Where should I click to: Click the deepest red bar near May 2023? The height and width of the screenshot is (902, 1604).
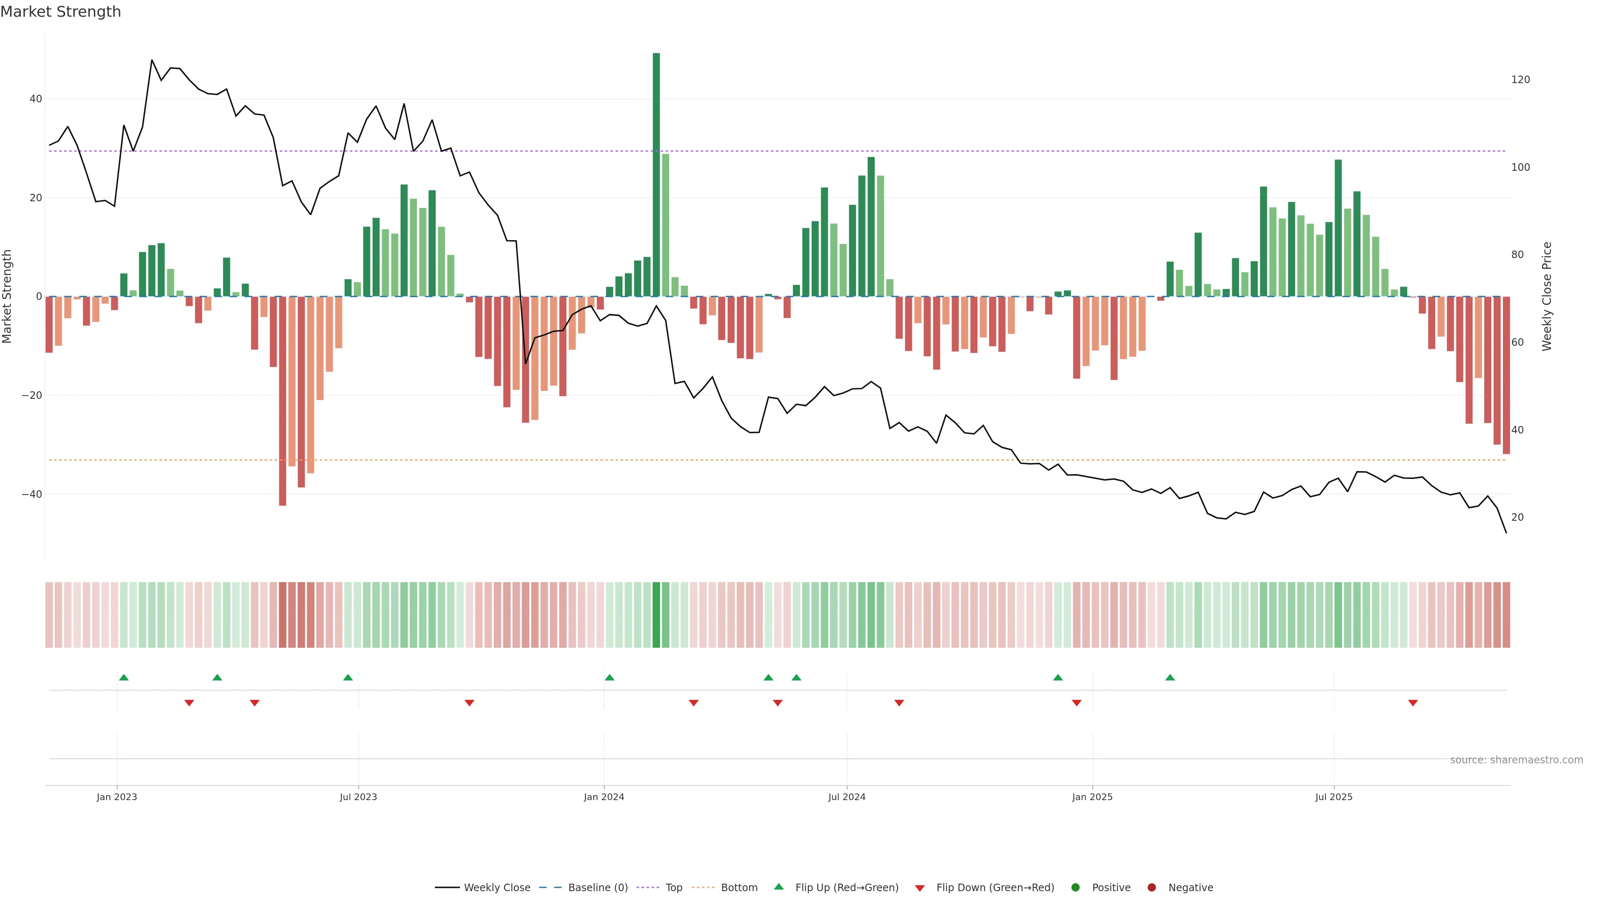283,401
